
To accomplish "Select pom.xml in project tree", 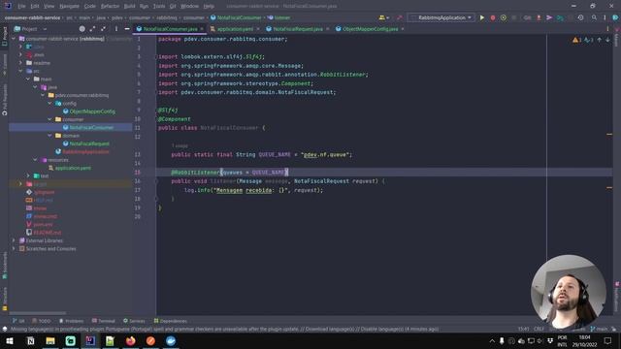I will 43,224.
